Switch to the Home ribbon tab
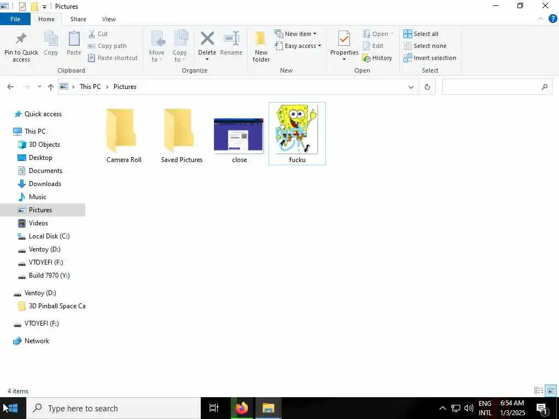The height and width of the screenshot is (419, 559). click(x=46, y=19)
